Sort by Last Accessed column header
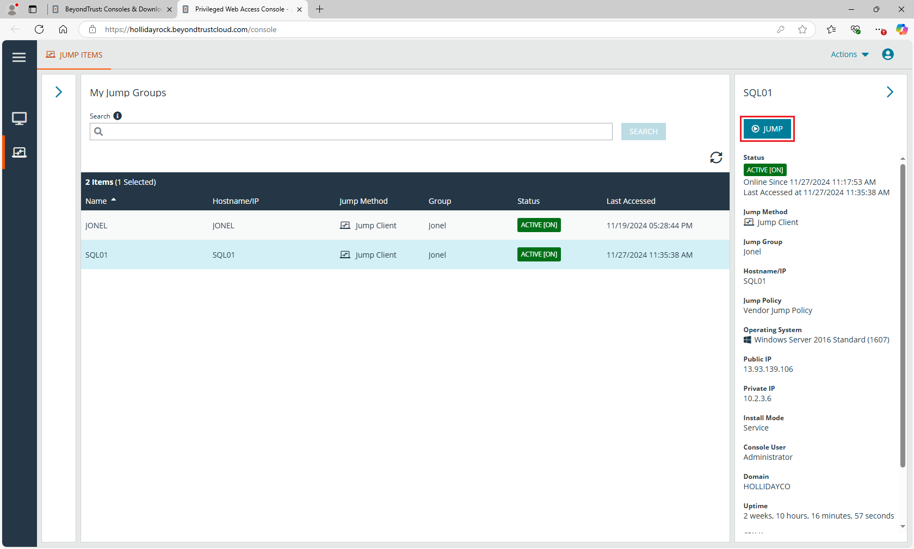The image size is (914, 549). (631, 201)
